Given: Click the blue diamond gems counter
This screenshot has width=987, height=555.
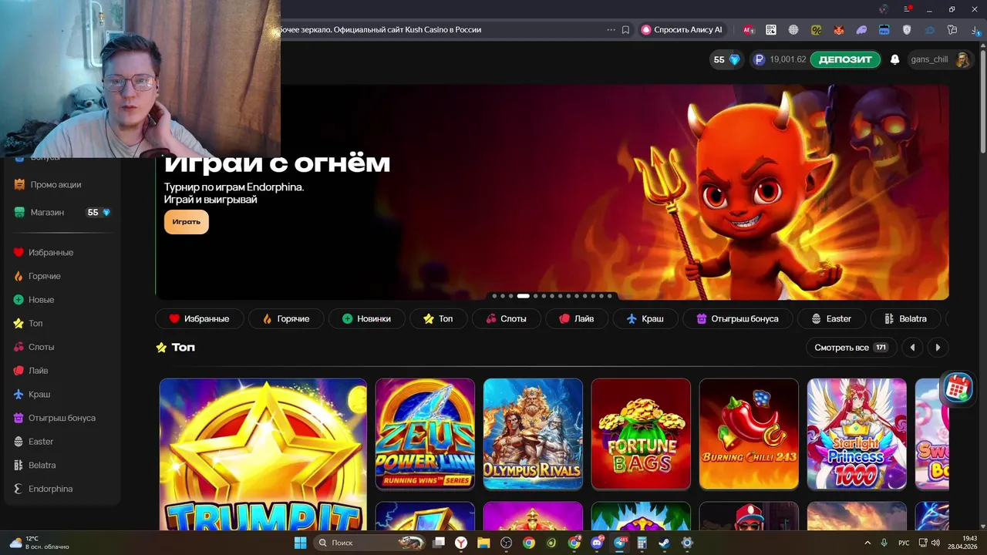Looking at the screenshot, I should pyautogui.click(x=726, y=59).
